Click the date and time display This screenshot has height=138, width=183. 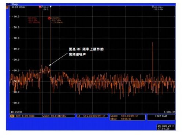[166, 127]
